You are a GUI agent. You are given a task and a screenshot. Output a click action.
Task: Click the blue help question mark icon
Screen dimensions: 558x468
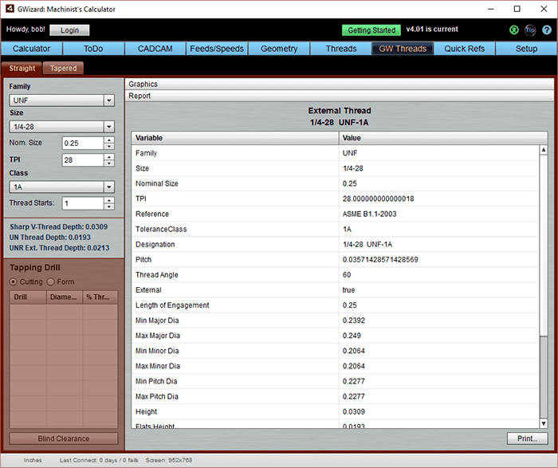[546, 30]
